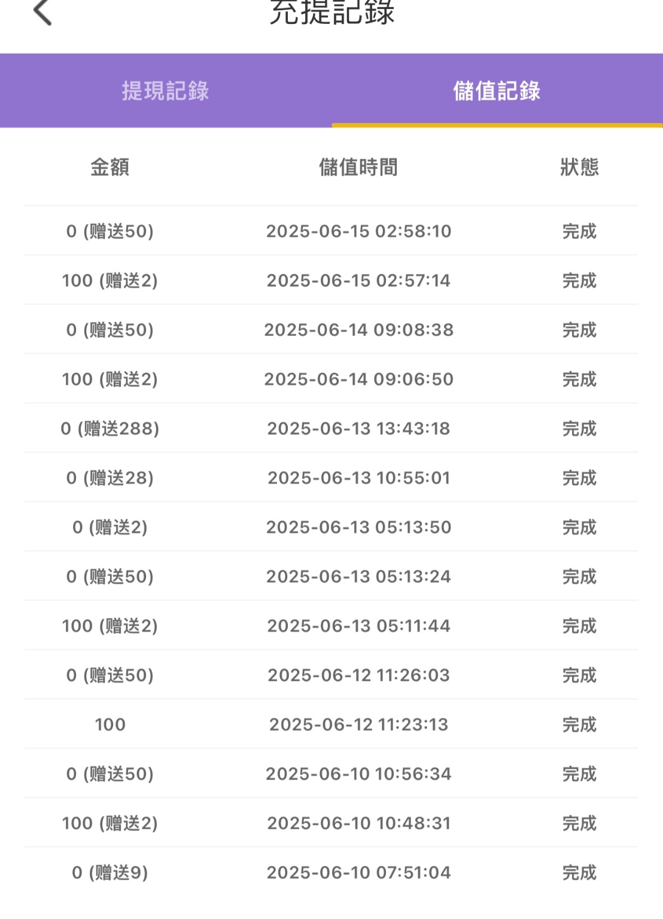Open record dated 2025-06-13 05:13:50

[x=331, y=527]
